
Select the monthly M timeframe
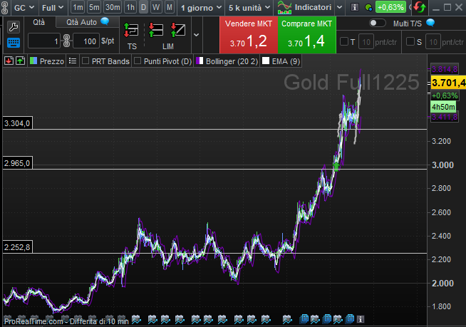170,7
